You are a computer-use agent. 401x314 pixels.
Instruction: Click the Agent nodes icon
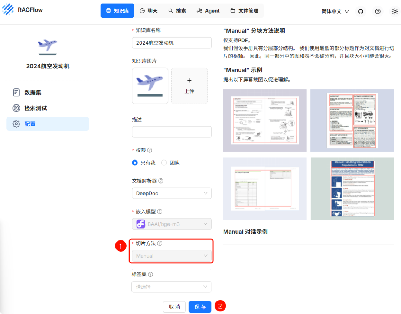(x=199, y=10)
